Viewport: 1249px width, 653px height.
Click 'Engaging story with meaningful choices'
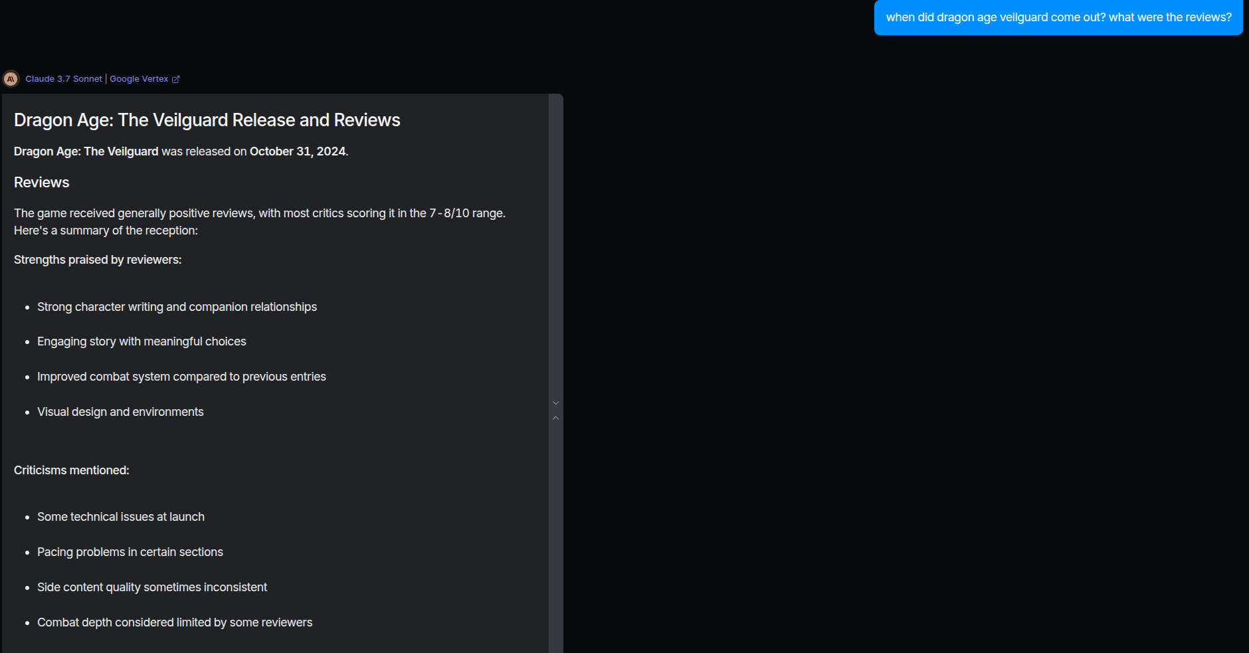142,341
